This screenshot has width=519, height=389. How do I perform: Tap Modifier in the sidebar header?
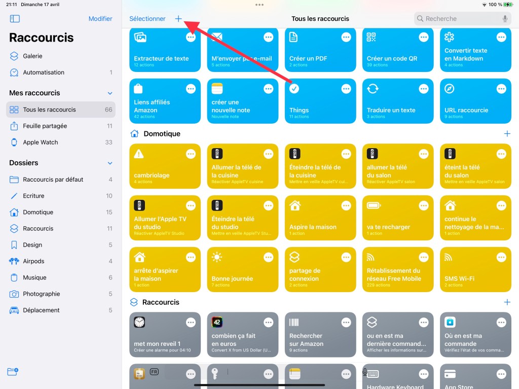100,19
